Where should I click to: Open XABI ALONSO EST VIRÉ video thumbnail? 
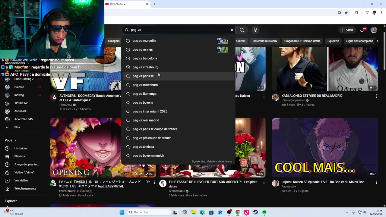coord(325,69)
